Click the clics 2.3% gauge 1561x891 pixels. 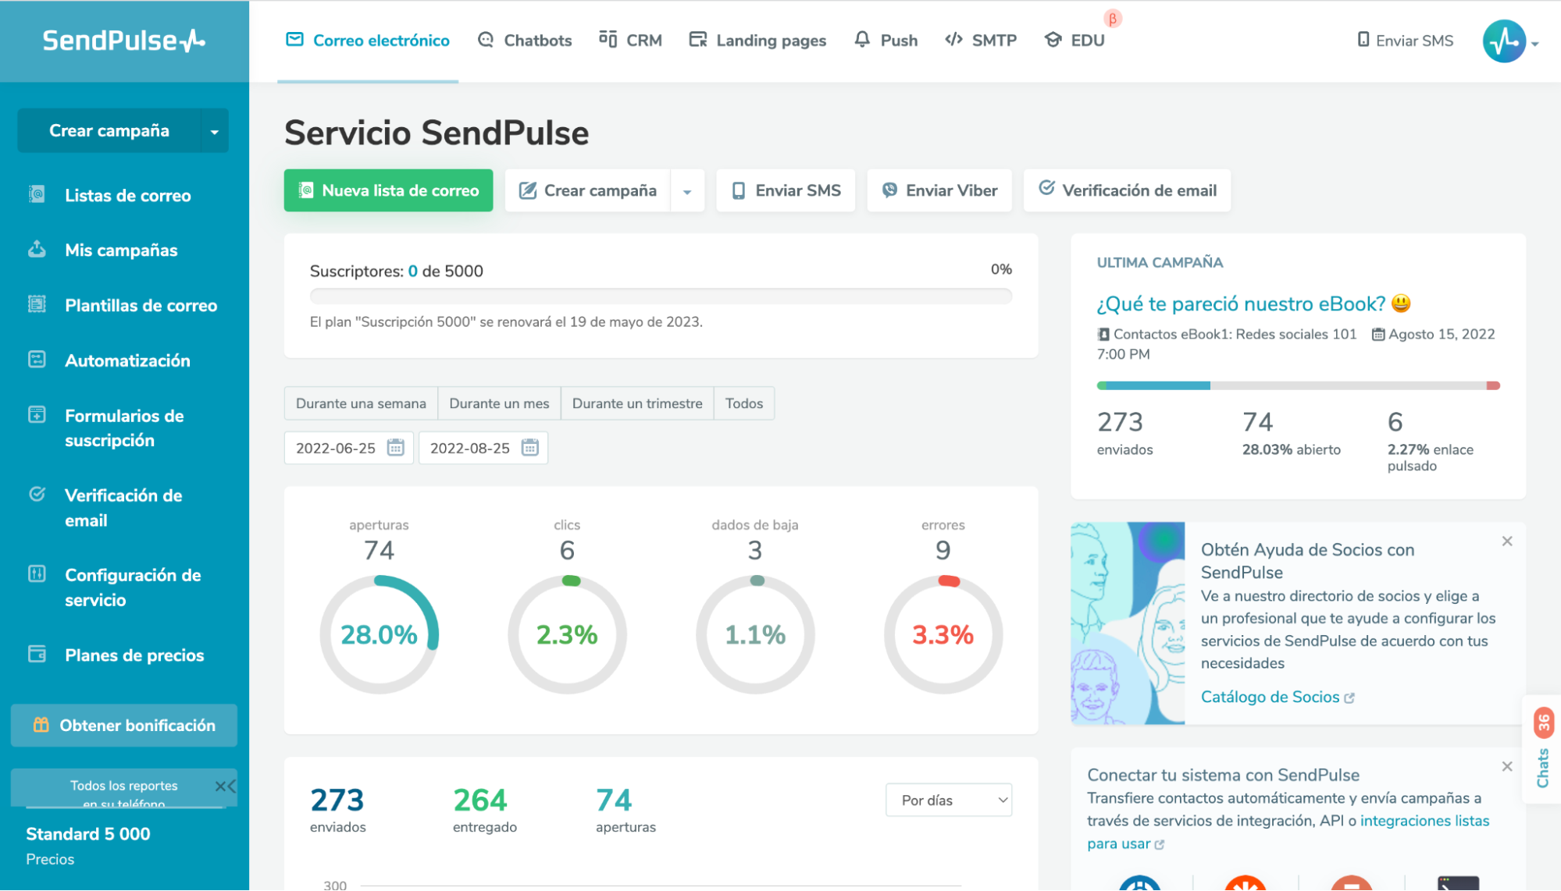coord(567,634)
